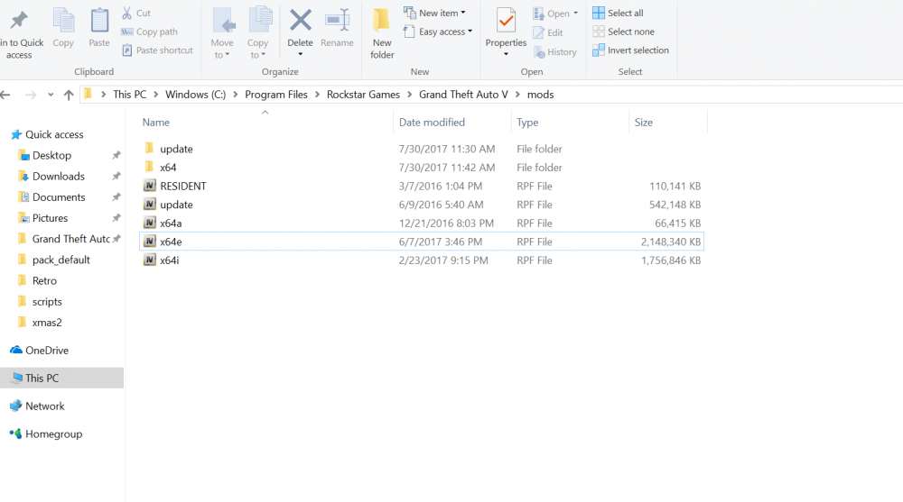Go back with the left arrow

(5, 95)
